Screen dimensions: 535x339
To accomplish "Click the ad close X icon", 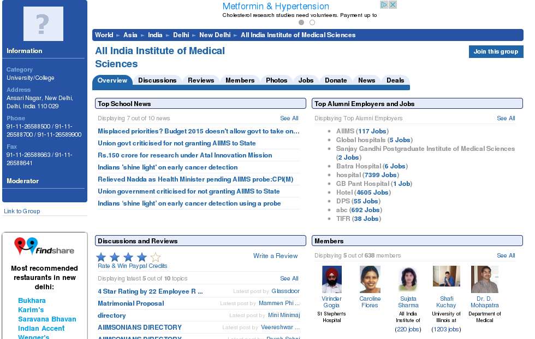I will pyautogui.click(x=393, y=5).
